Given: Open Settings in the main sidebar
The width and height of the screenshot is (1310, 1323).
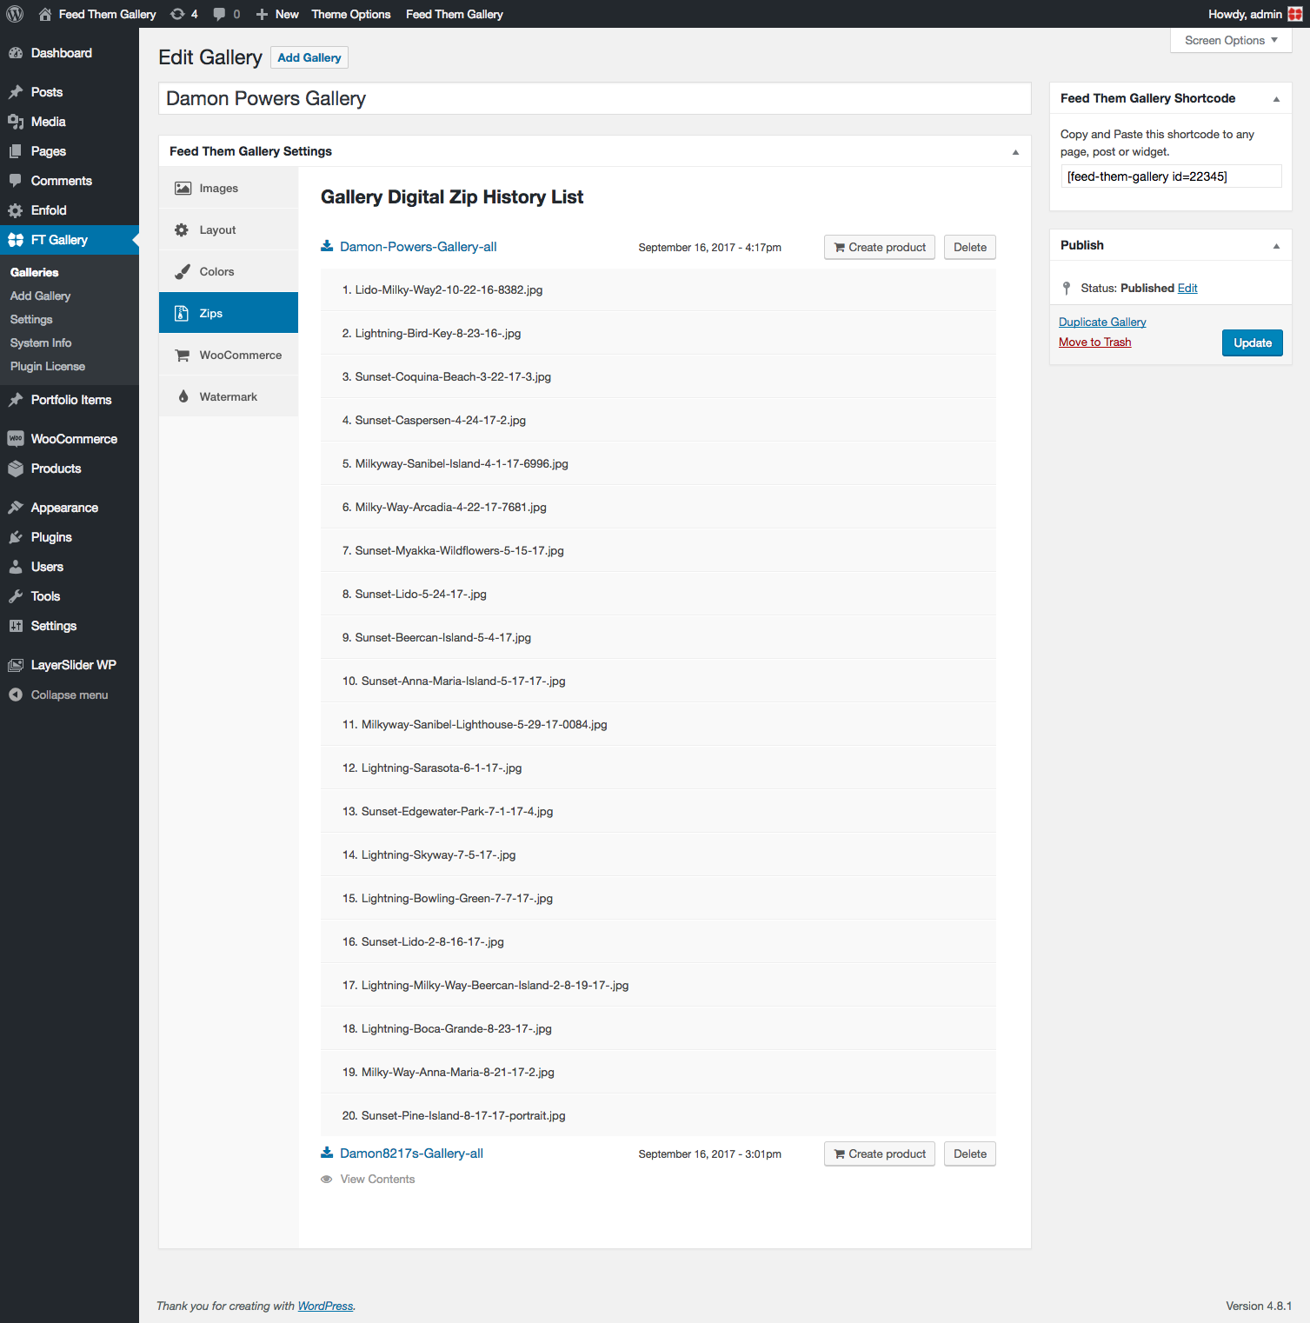Looking at the screenshot, I should 70,626.
